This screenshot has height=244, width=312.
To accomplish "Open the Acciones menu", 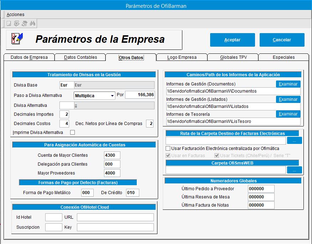I will [x=16, y=15].
